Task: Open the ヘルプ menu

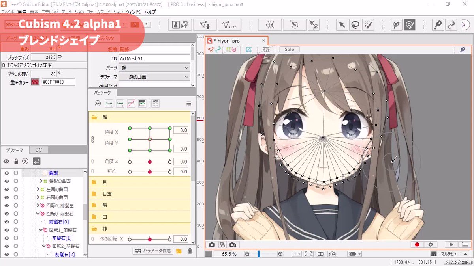Action: (150, 12)
